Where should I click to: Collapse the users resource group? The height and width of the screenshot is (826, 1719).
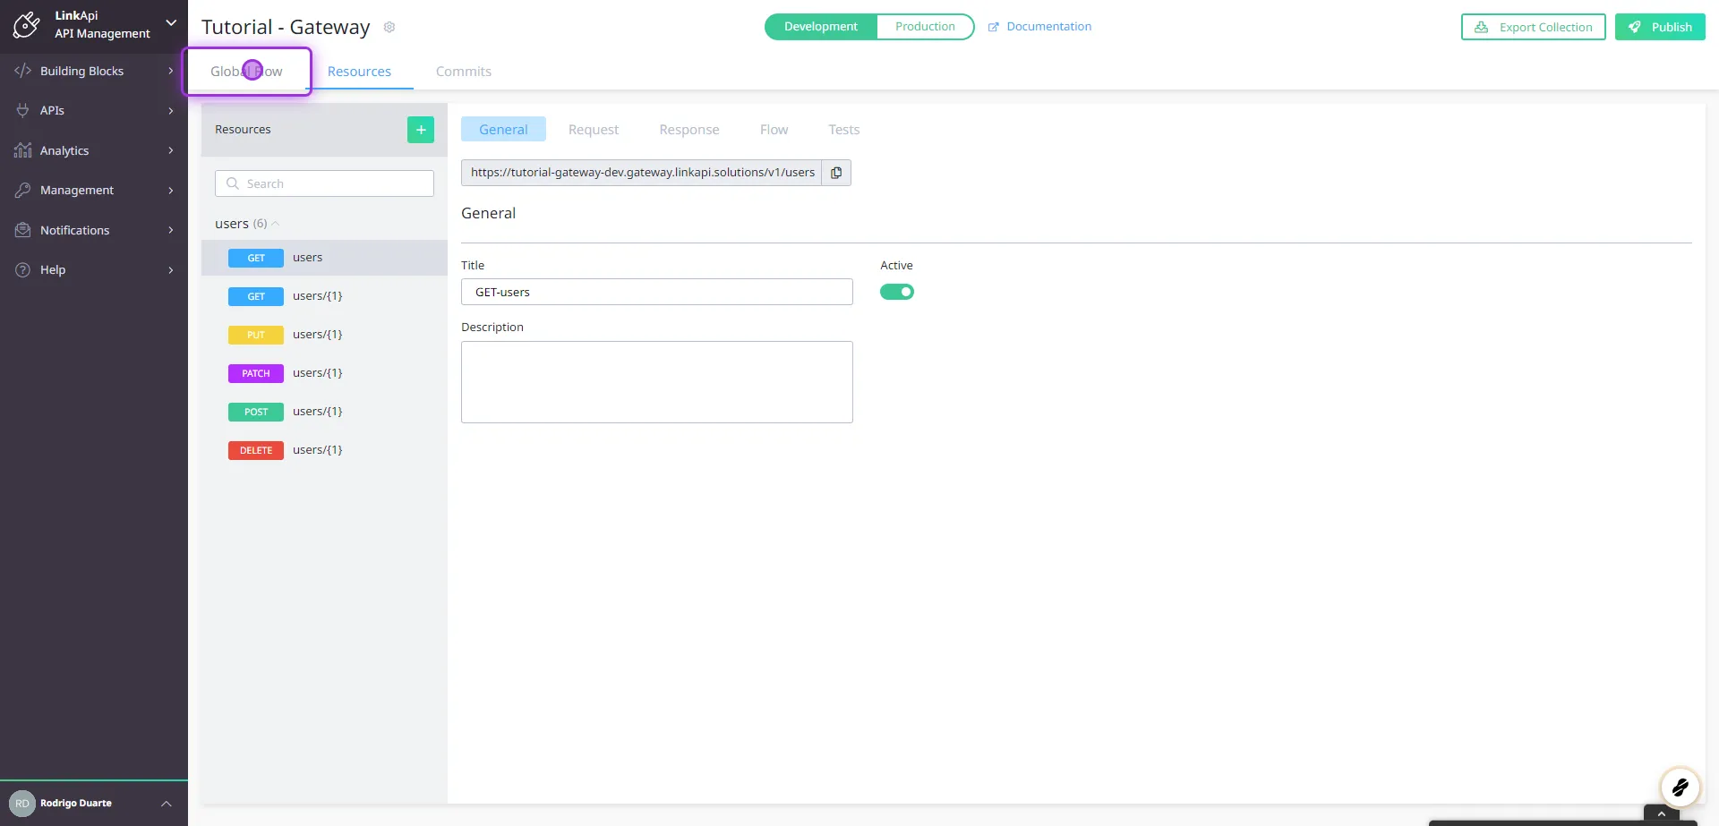pyautogui.click(x=275, y=223)
